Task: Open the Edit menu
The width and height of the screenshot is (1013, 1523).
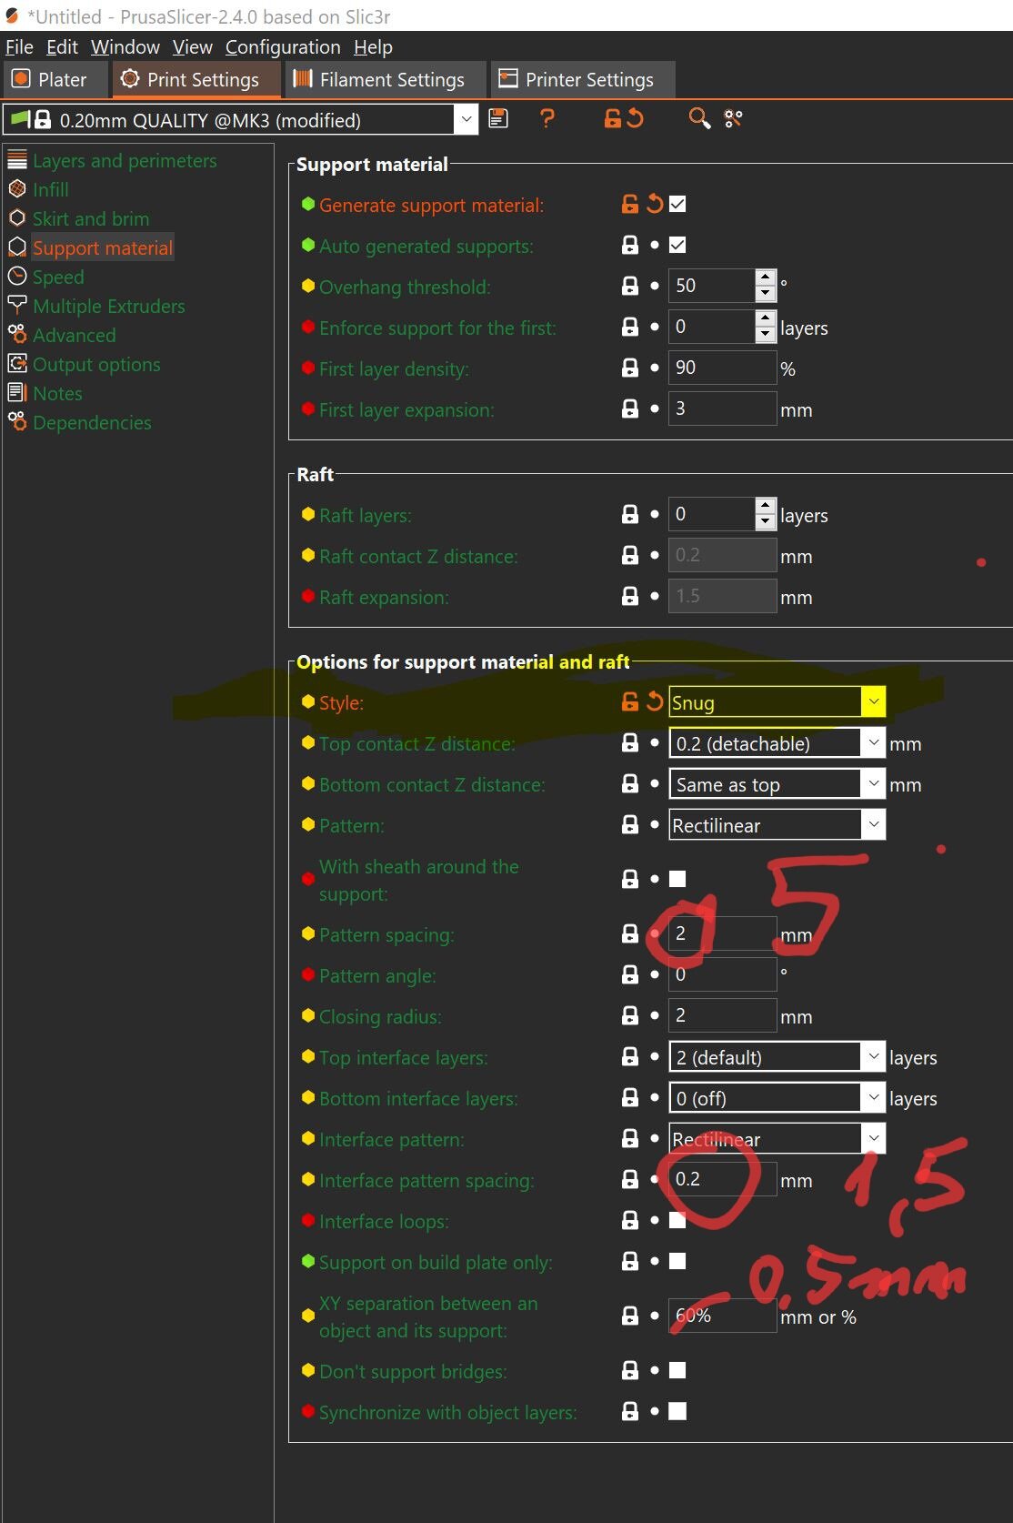Action: coord(62,47)
